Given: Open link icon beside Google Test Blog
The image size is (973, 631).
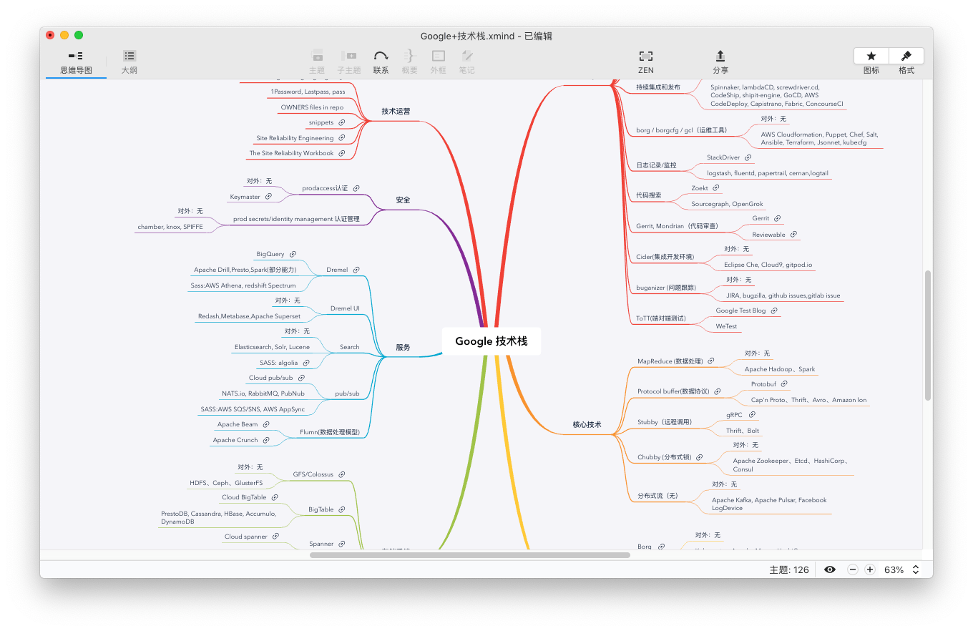Looking at the screenshot, I should click(x=774, y=310).
